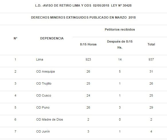The width and height of the screenshot is (167, 140).
Task: Select Puno total value 29
Action: click(x=151, y=107)
